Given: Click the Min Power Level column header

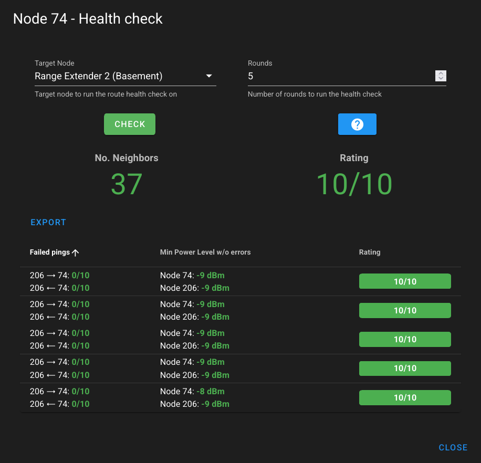Looking at the screenshot, I should point(205,252).
